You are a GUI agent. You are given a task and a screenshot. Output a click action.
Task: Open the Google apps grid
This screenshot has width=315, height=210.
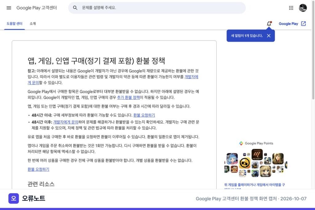pyautogui.click(x=291, y=8)
